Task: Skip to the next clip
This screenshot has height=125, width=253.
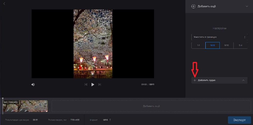Action: pyautogui.click(x=100, y=84)
